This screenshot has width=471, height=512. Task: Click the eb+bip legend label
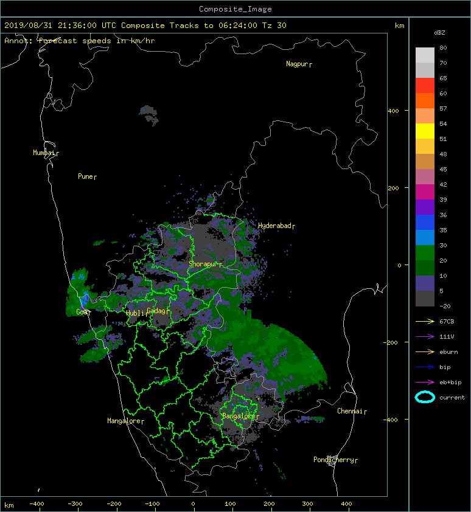point(450,382)
